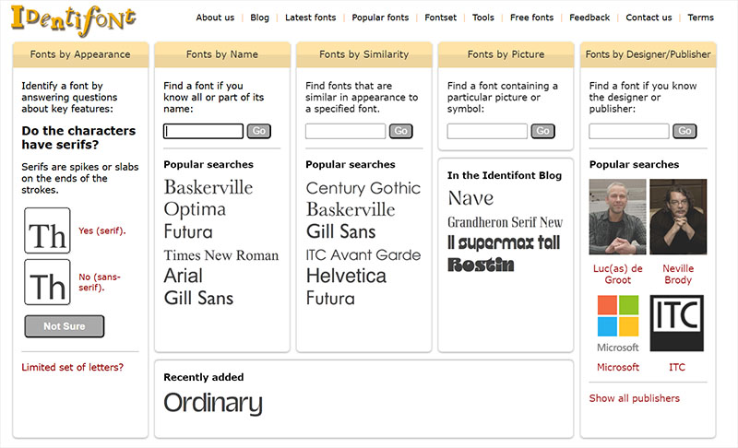
Task: Open the Free fonts menu item
Action: coord(532,18)
